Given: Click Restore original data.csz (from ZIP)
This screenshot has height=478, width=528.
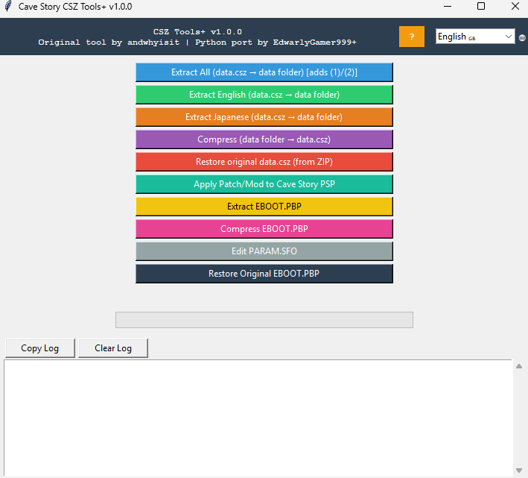Looking at the screenshot, I should [x=264, y=162].
